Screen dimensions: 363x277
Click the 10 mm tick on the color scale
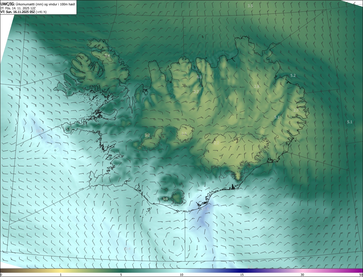[x=181, y=275]
